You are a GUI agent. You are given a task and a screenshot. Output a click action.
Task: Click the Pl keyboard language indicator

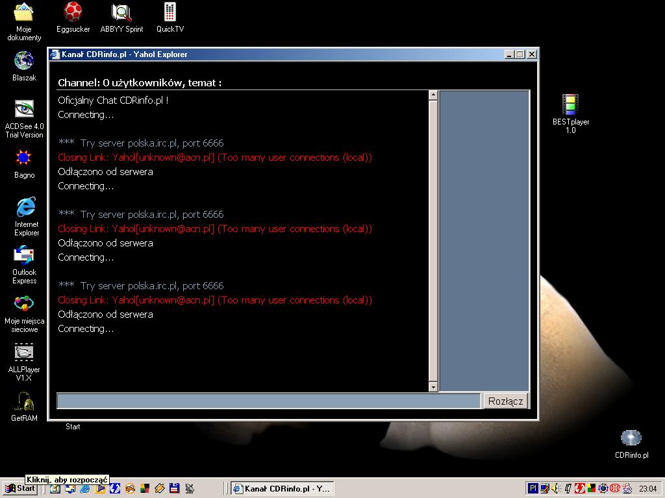click(533, 488)
